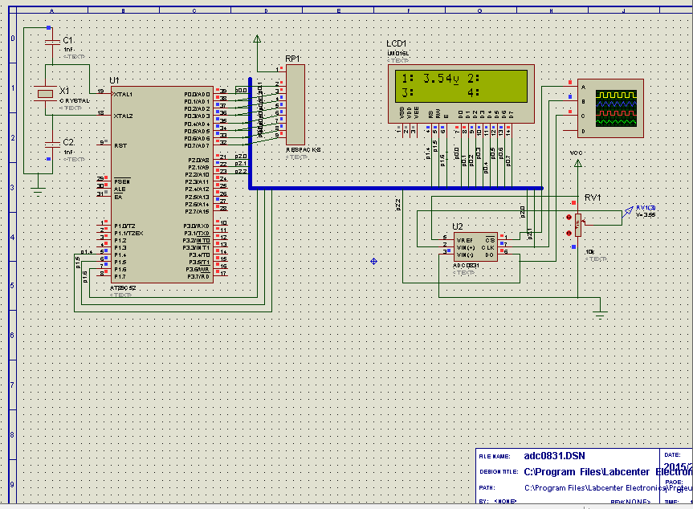This screenshot has height=509, width=693.
Task: Select the RP1 reference label
Action: [292, 59]
